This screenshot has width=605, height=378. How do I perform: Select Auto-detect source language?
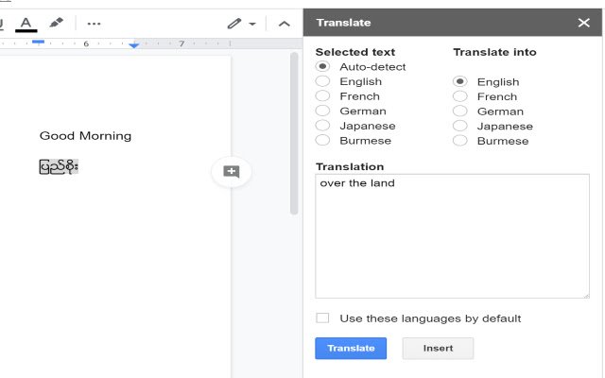click(322, 66)
